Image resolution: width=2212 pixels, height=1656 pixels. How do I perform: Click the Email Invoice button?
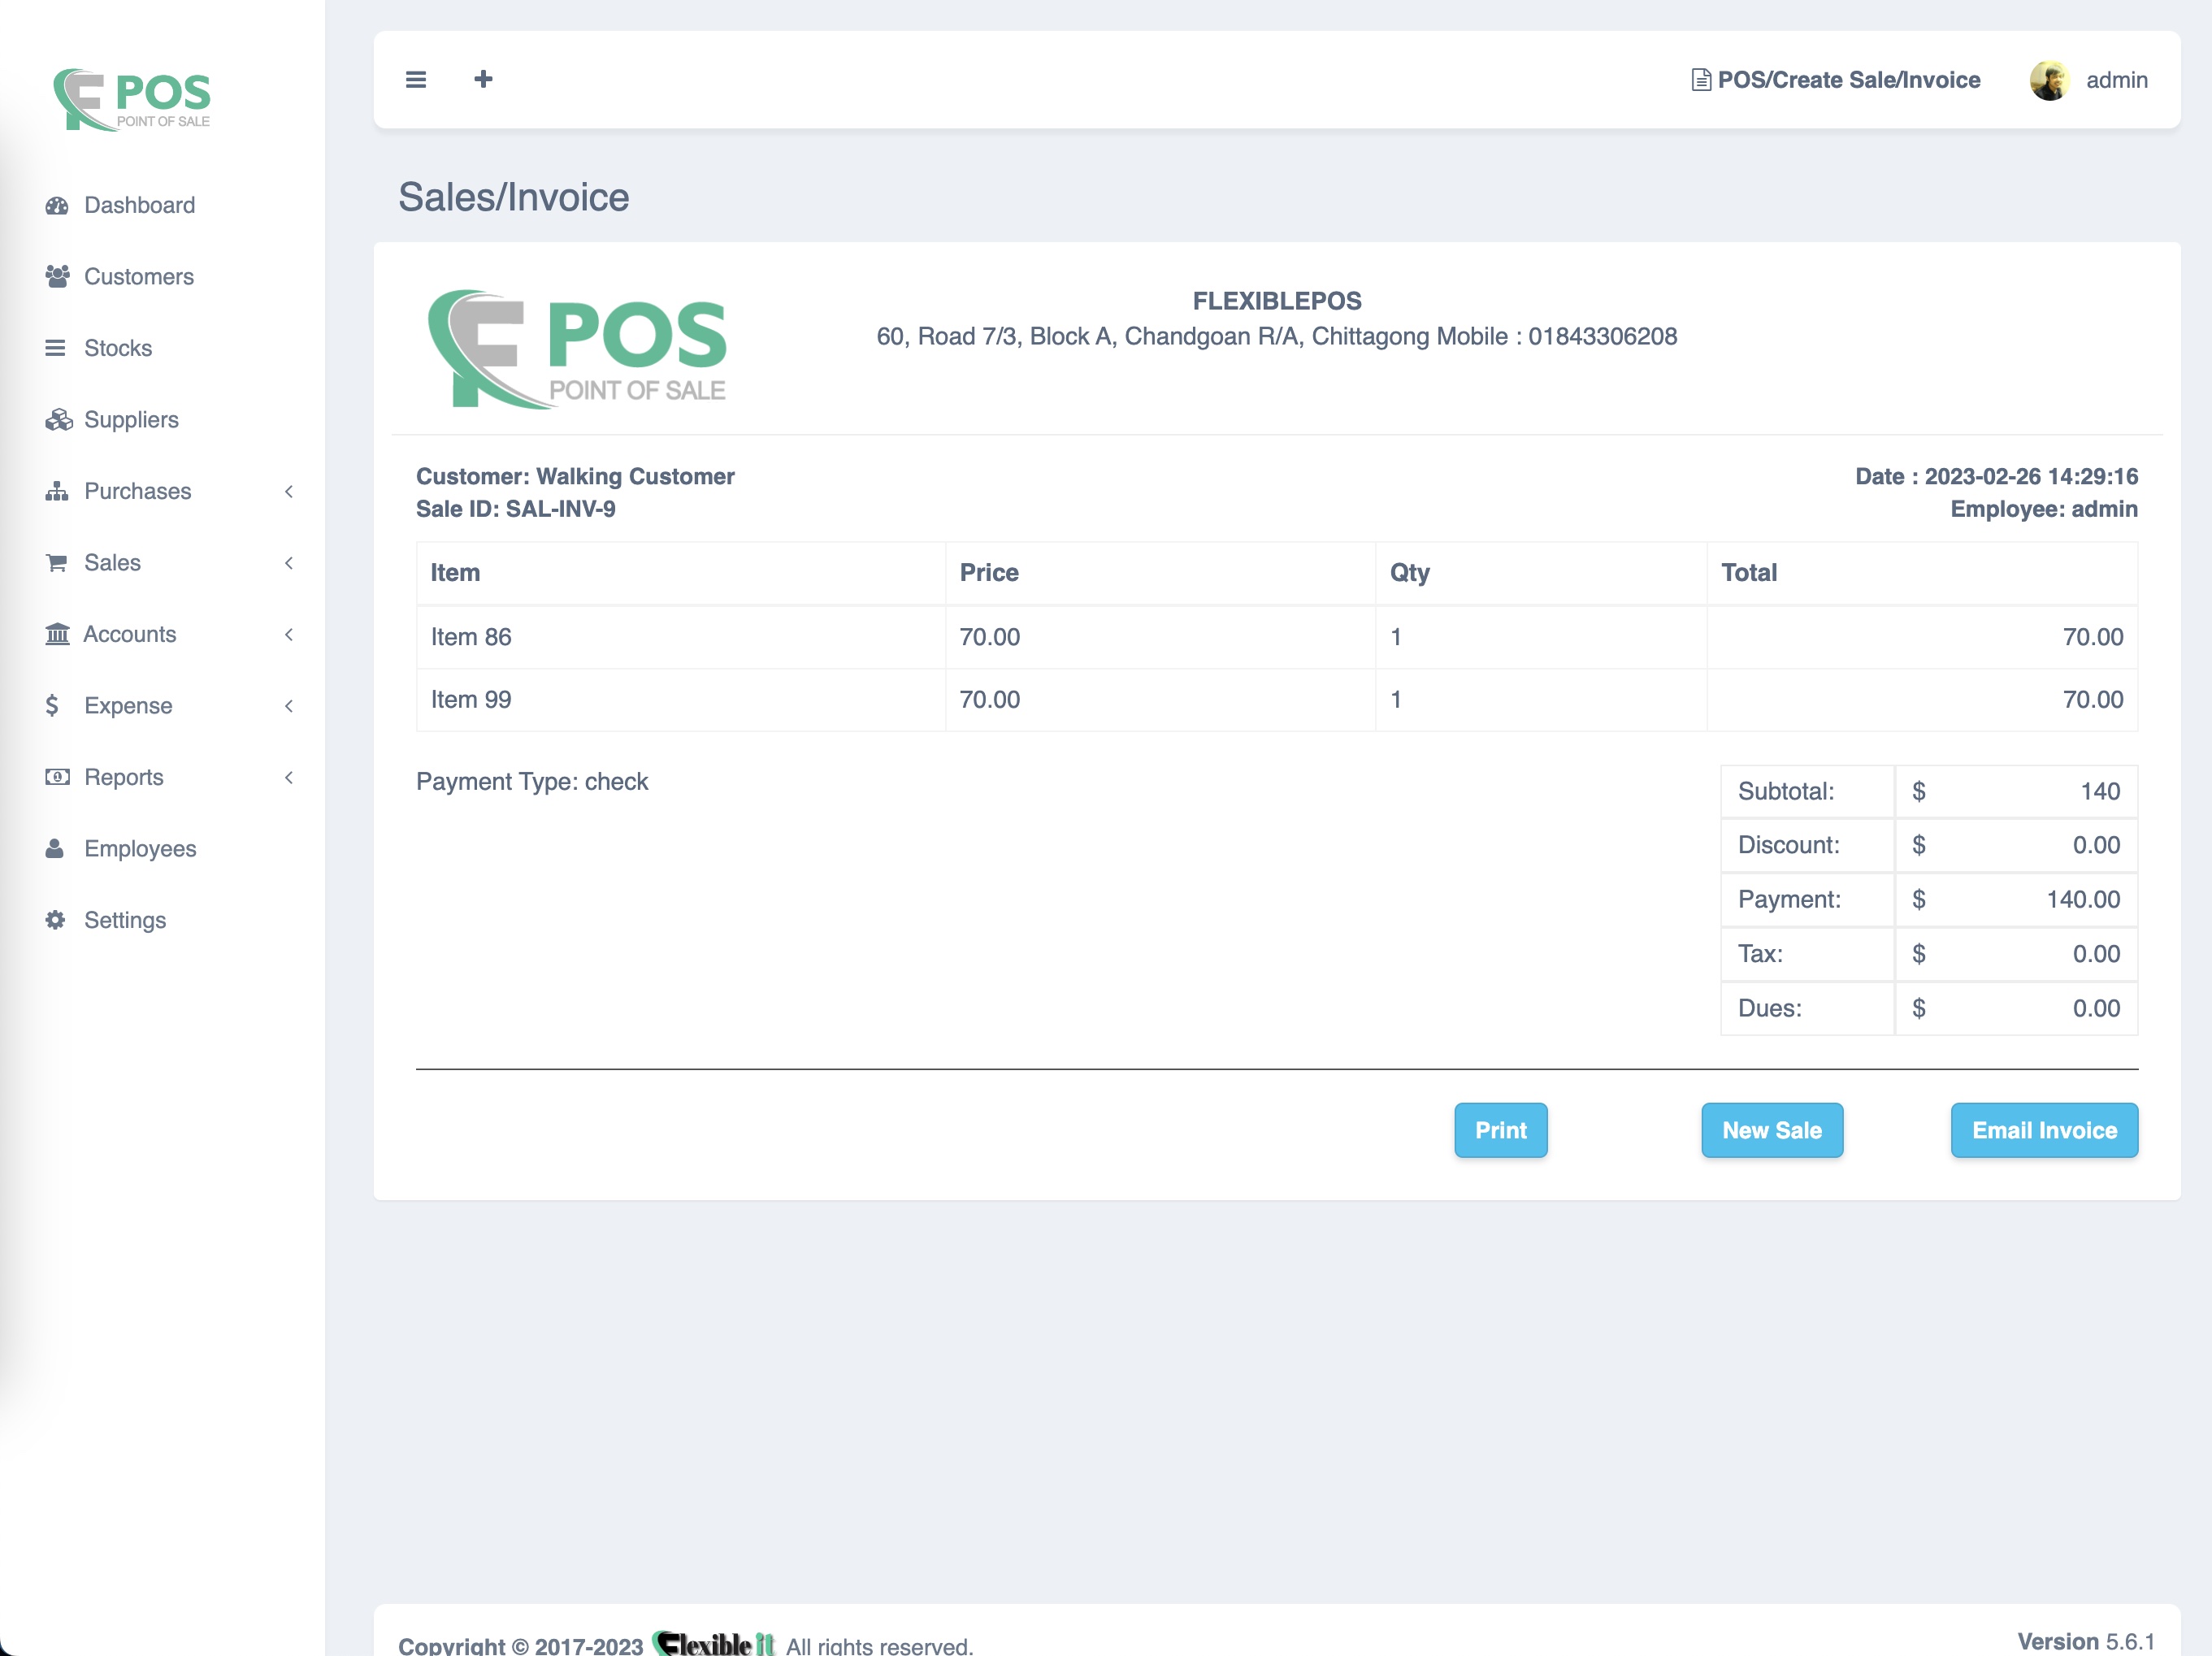pos(2043,1130)
